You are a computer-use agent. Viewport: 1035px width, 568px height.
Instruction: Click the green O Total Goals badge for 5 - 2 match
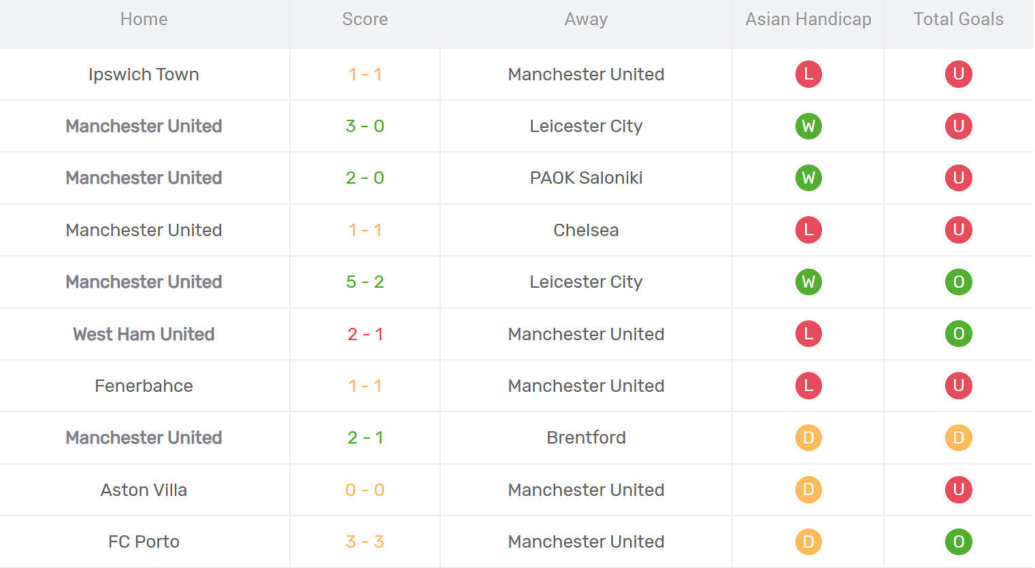[x=958, y=282]
